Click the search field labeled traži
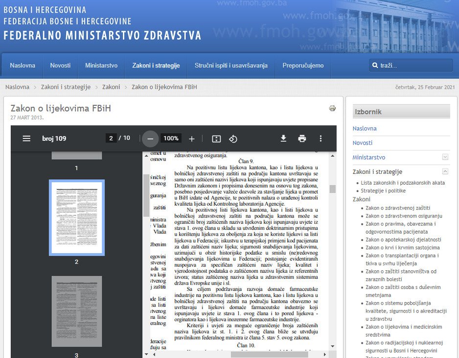The image size is (459, 358). [413, 66]
